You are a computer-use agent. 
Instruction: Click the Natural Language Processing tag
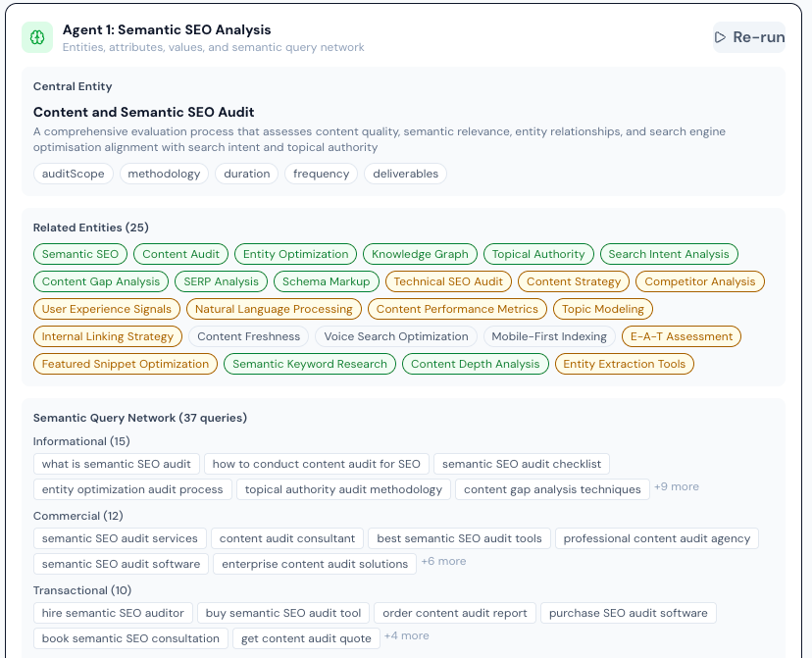[x=274, y=309]
